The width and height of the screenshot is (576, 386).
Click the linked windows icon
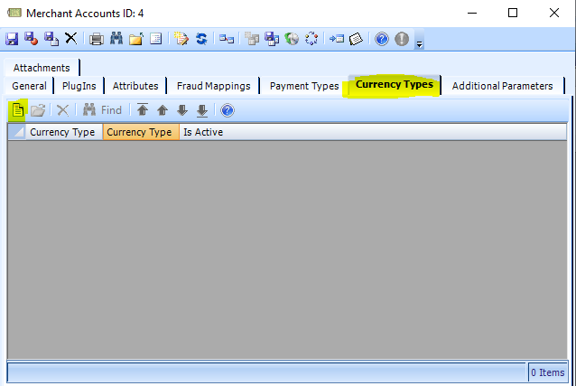tap(227, 39)
